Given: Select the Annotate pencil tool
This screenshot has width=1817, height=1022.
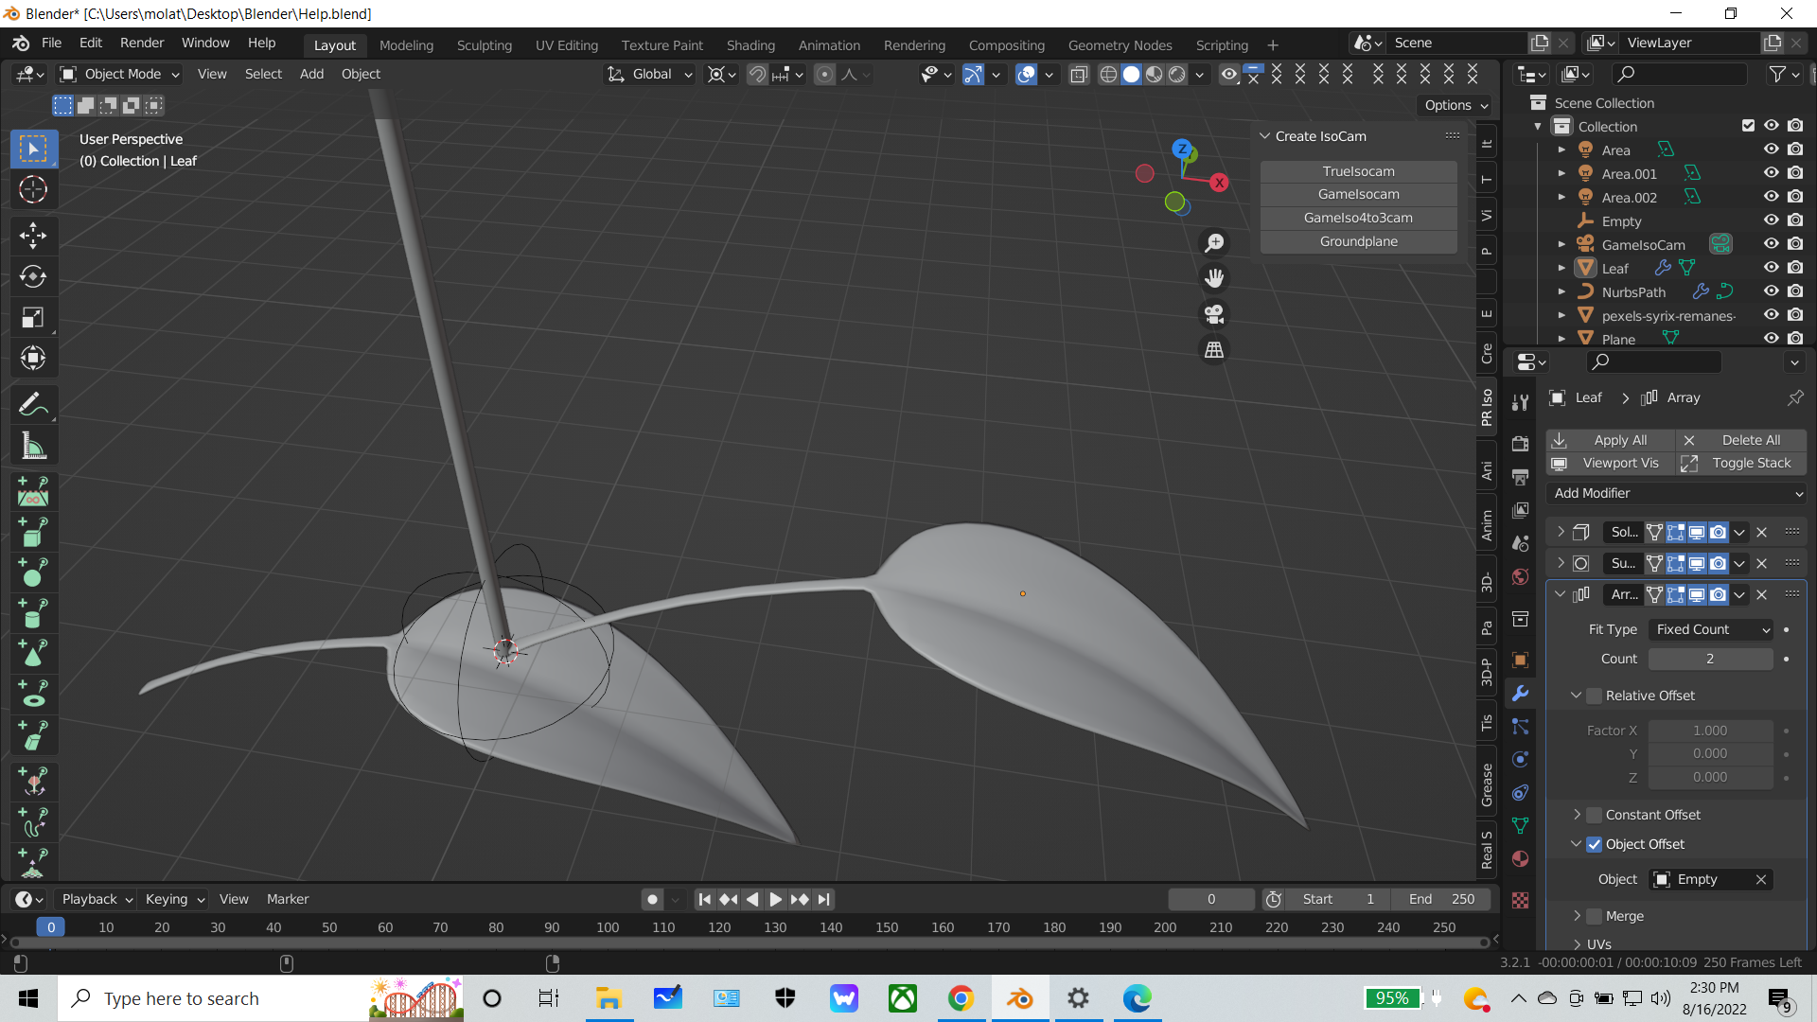Looking at the screenshot, I should tap(33, 405).
